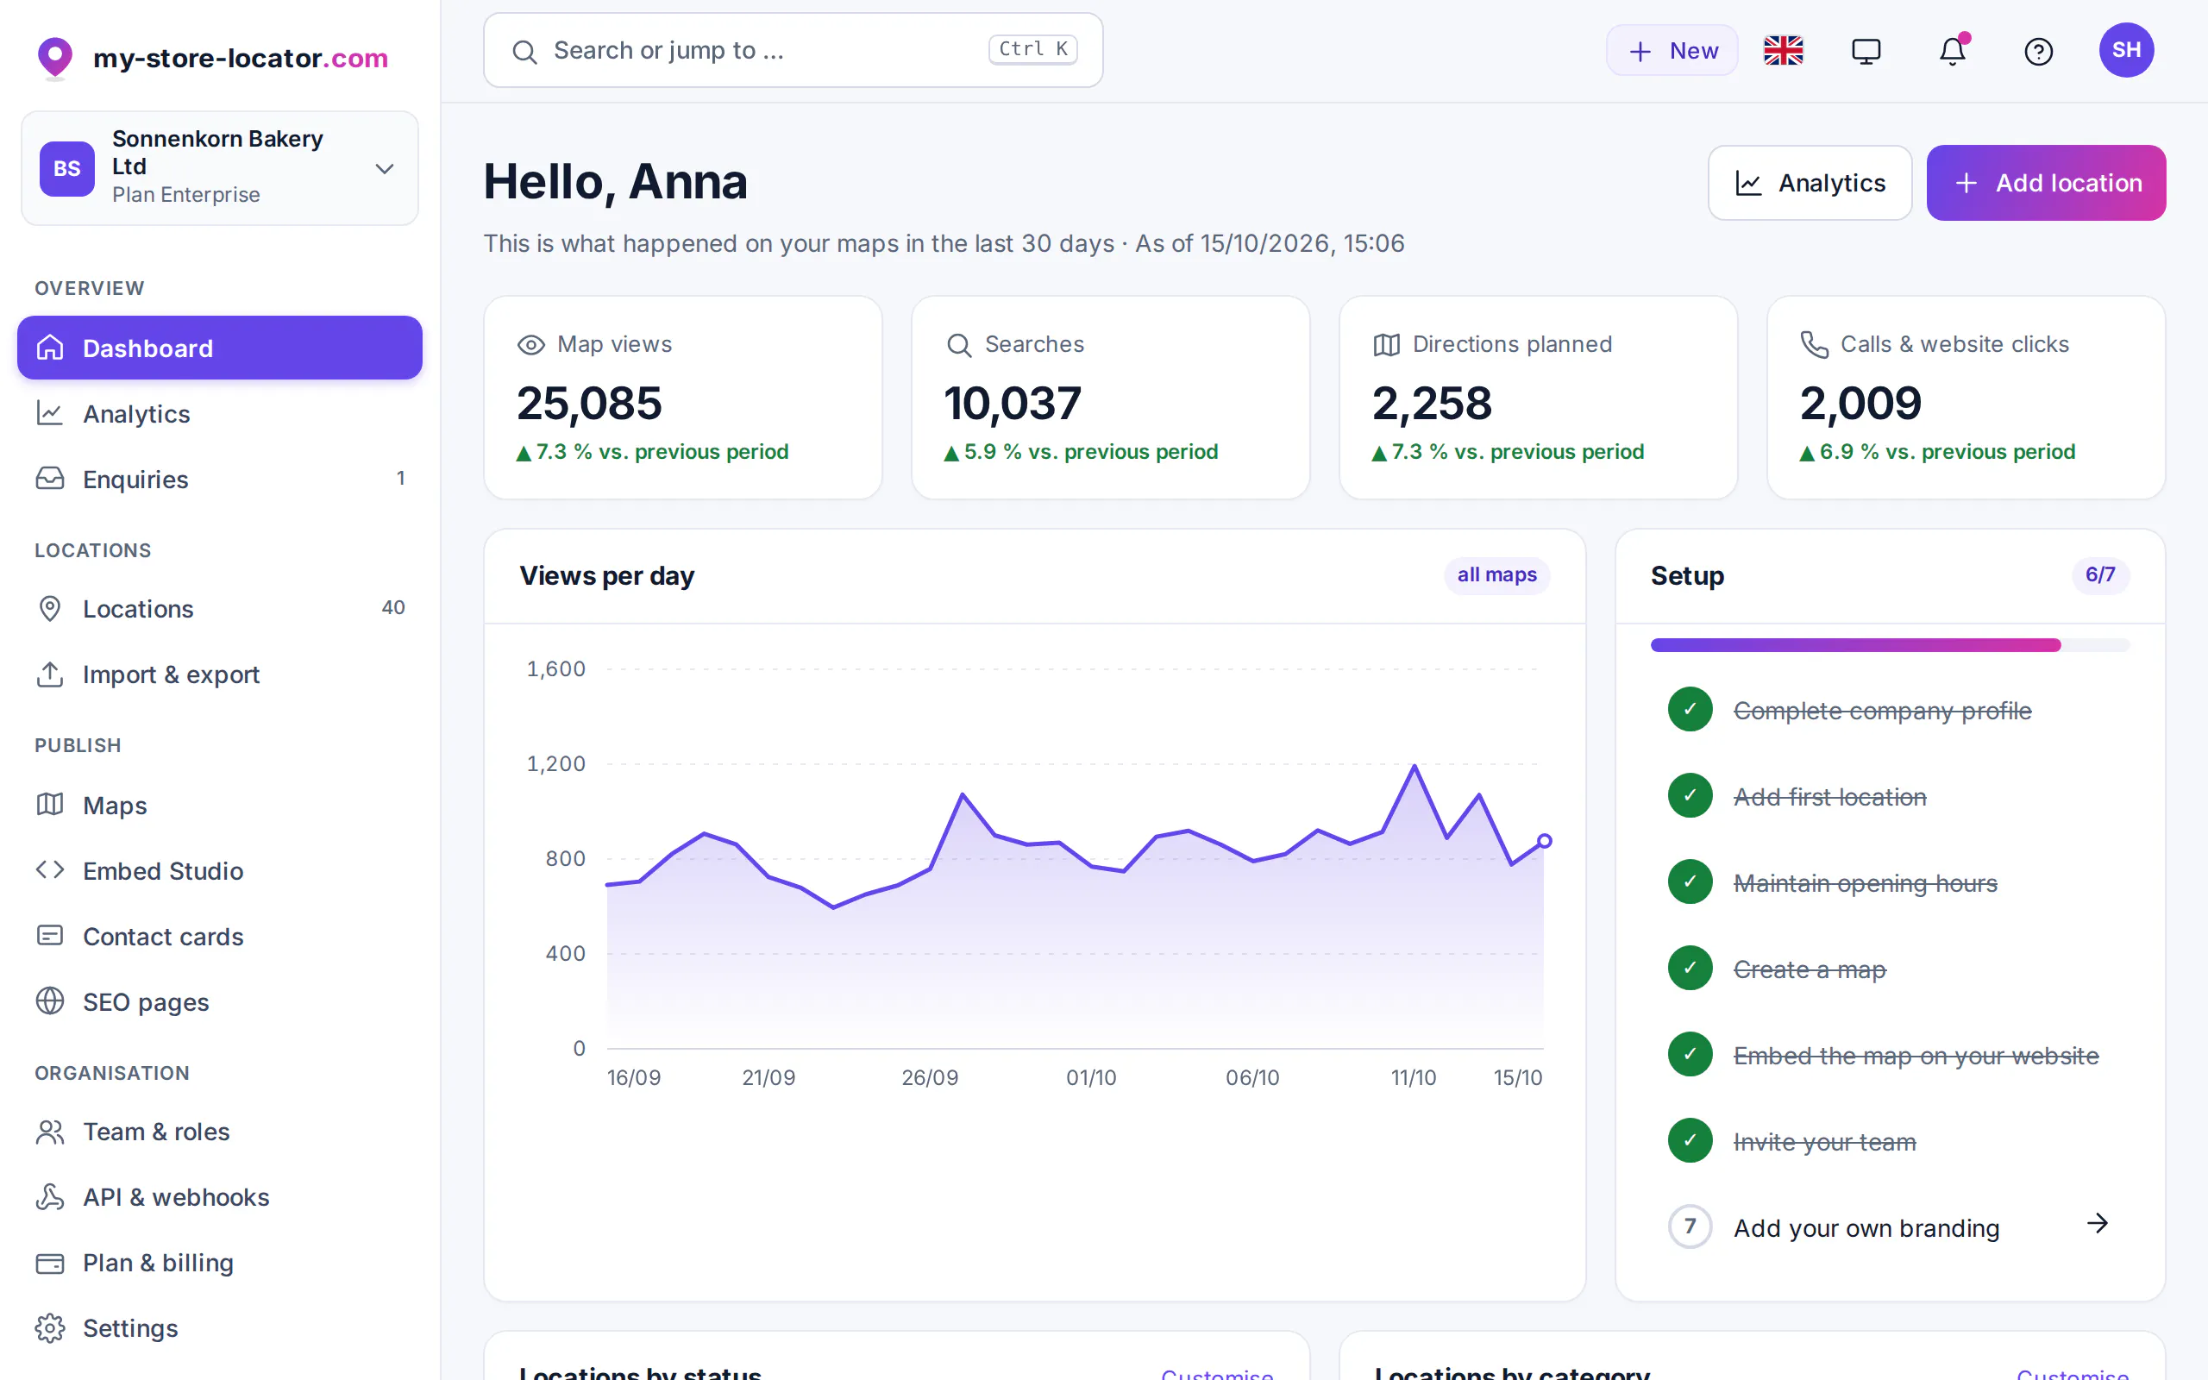Image resolution: width=2208 pixels, height=1380 pixels.
Task: Toggle the Invite your team checkmark
Action: (x=1690, y=1141)
